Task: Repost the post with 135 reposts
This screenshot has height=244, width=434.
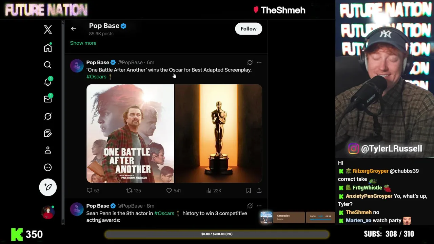Action: click(134, 191)
